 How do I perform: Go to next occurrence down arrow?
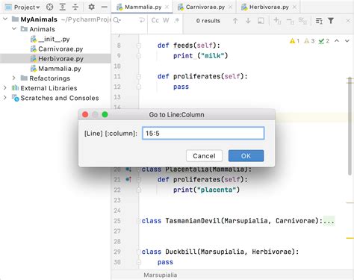click(x=248, y=21)
